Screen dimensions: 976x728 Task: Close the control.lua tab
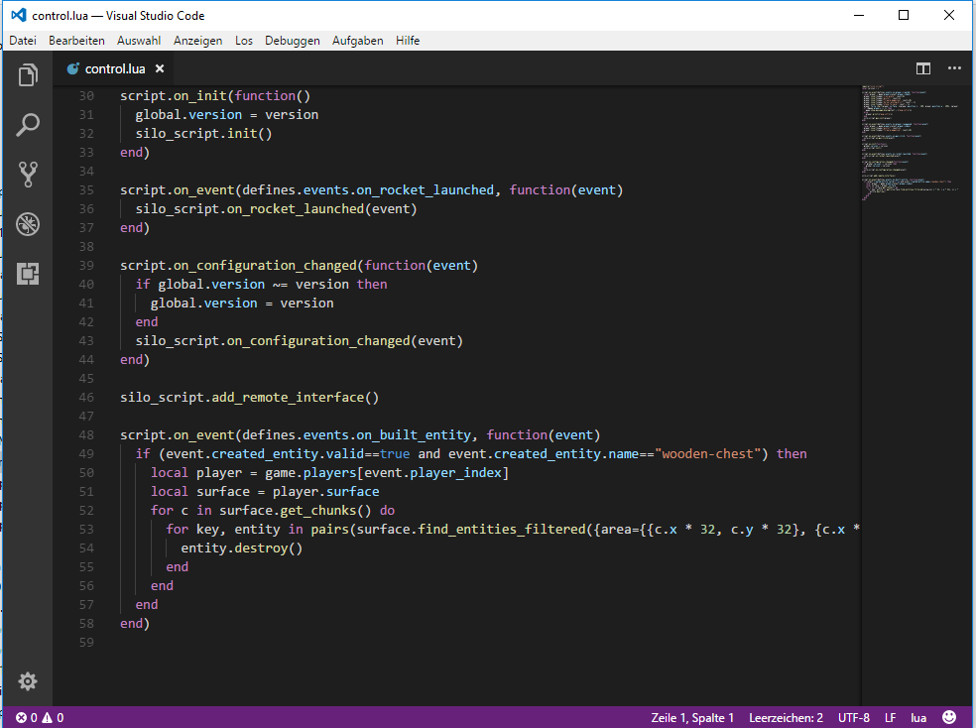159,68
